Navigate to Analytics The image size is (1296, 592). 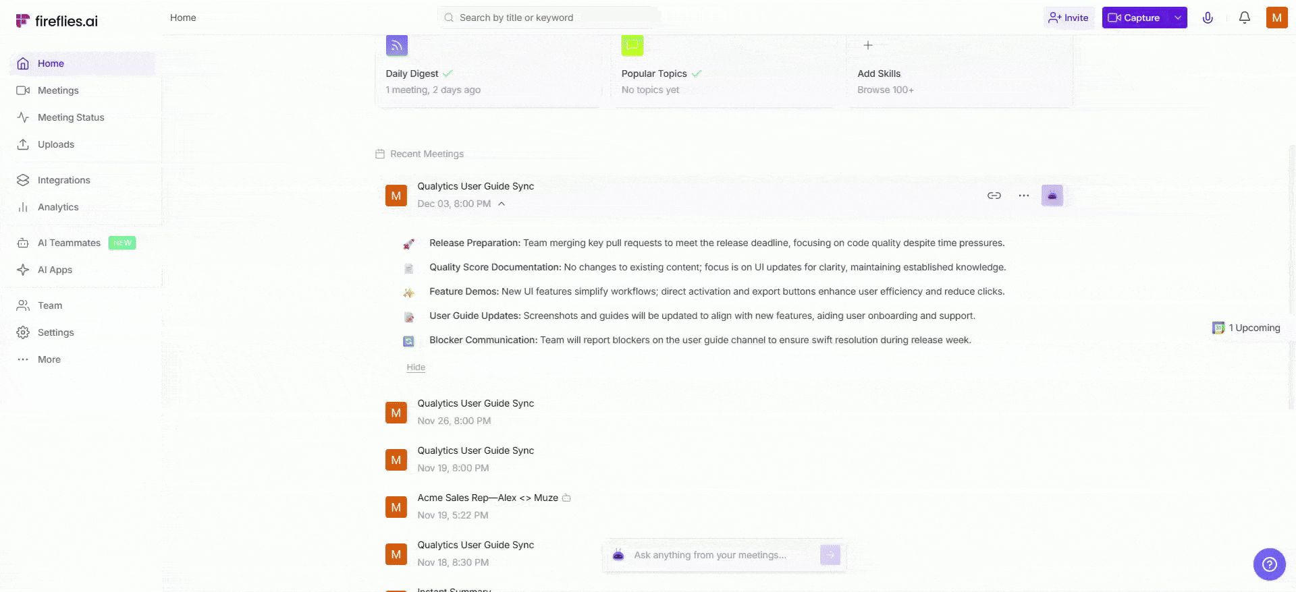point(82,207)
